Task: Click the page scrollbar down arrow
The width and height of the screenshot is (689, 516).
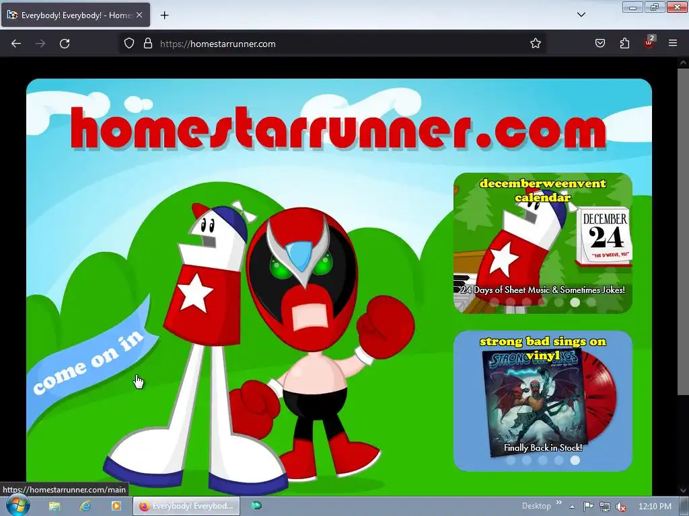Action: (683, 490)
